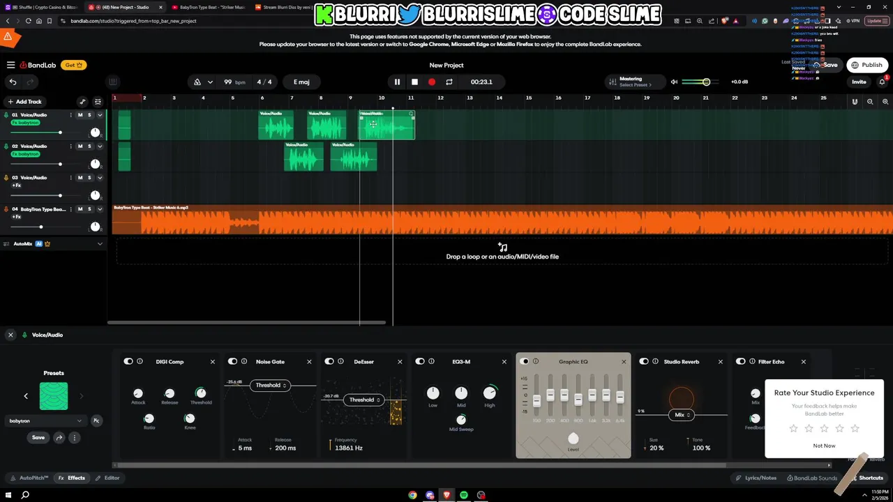The width and height of the screenshot is (893, 502).
Task: Undo the last action
Action: pyautogui.click(x=13, y=82)
